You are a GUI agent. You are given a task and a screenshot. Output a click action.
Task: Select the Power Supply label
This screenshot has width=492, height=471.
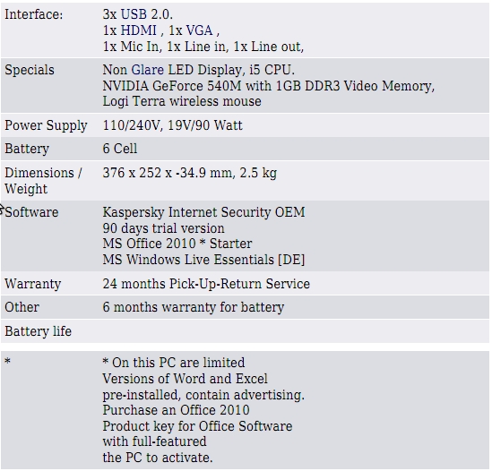pyautogui.click(x=46, y=125)
